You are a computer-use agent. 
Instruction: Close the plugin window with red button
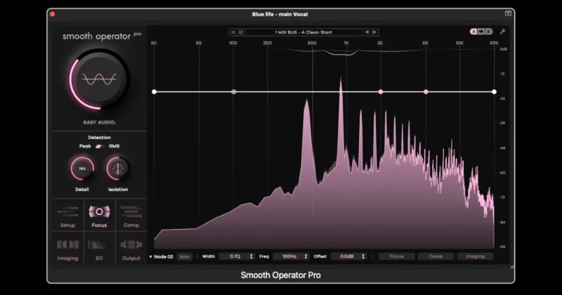coord(53,14)
